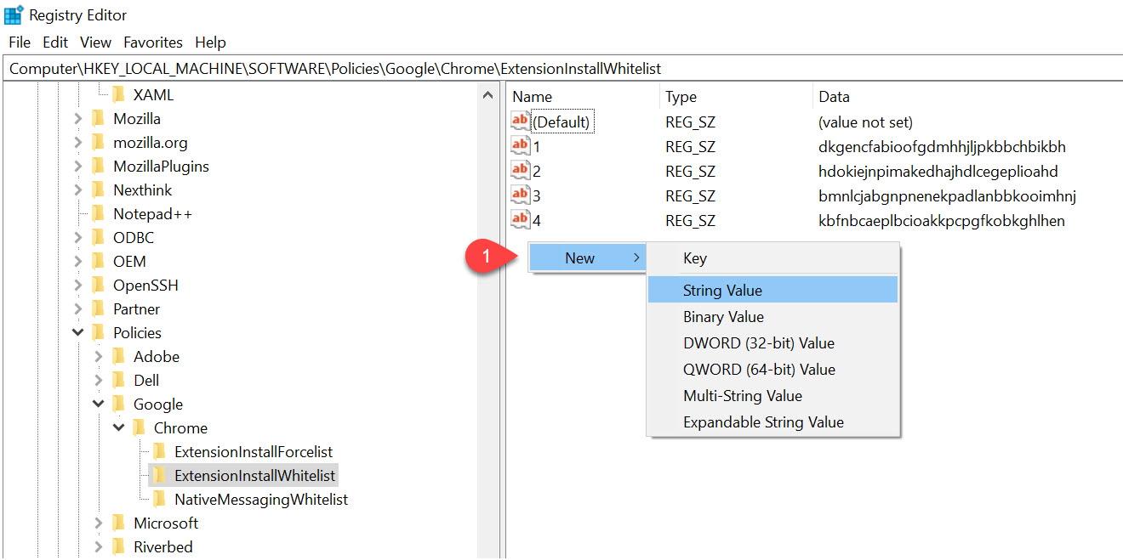Choose QWORD (64-bit) Value option
Screen dimensions: 1123x560
click(x=772, y=369)
